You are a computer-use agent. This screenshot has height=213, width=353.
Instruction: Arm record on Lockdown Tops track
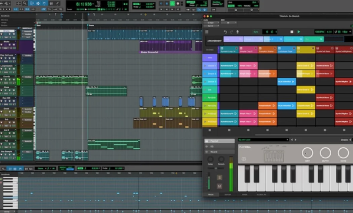click(x=294, y=48)
